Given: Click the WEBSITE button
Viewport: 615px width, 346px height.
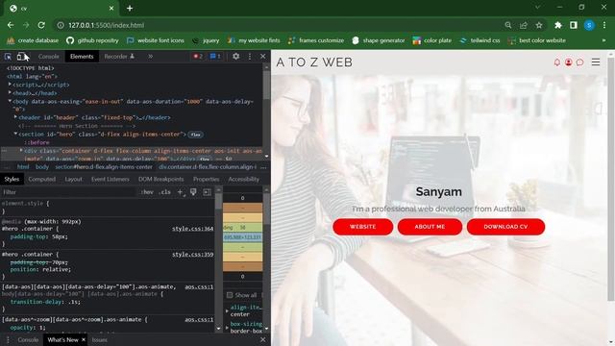Looking at the screenshot, I should point(363,227).
